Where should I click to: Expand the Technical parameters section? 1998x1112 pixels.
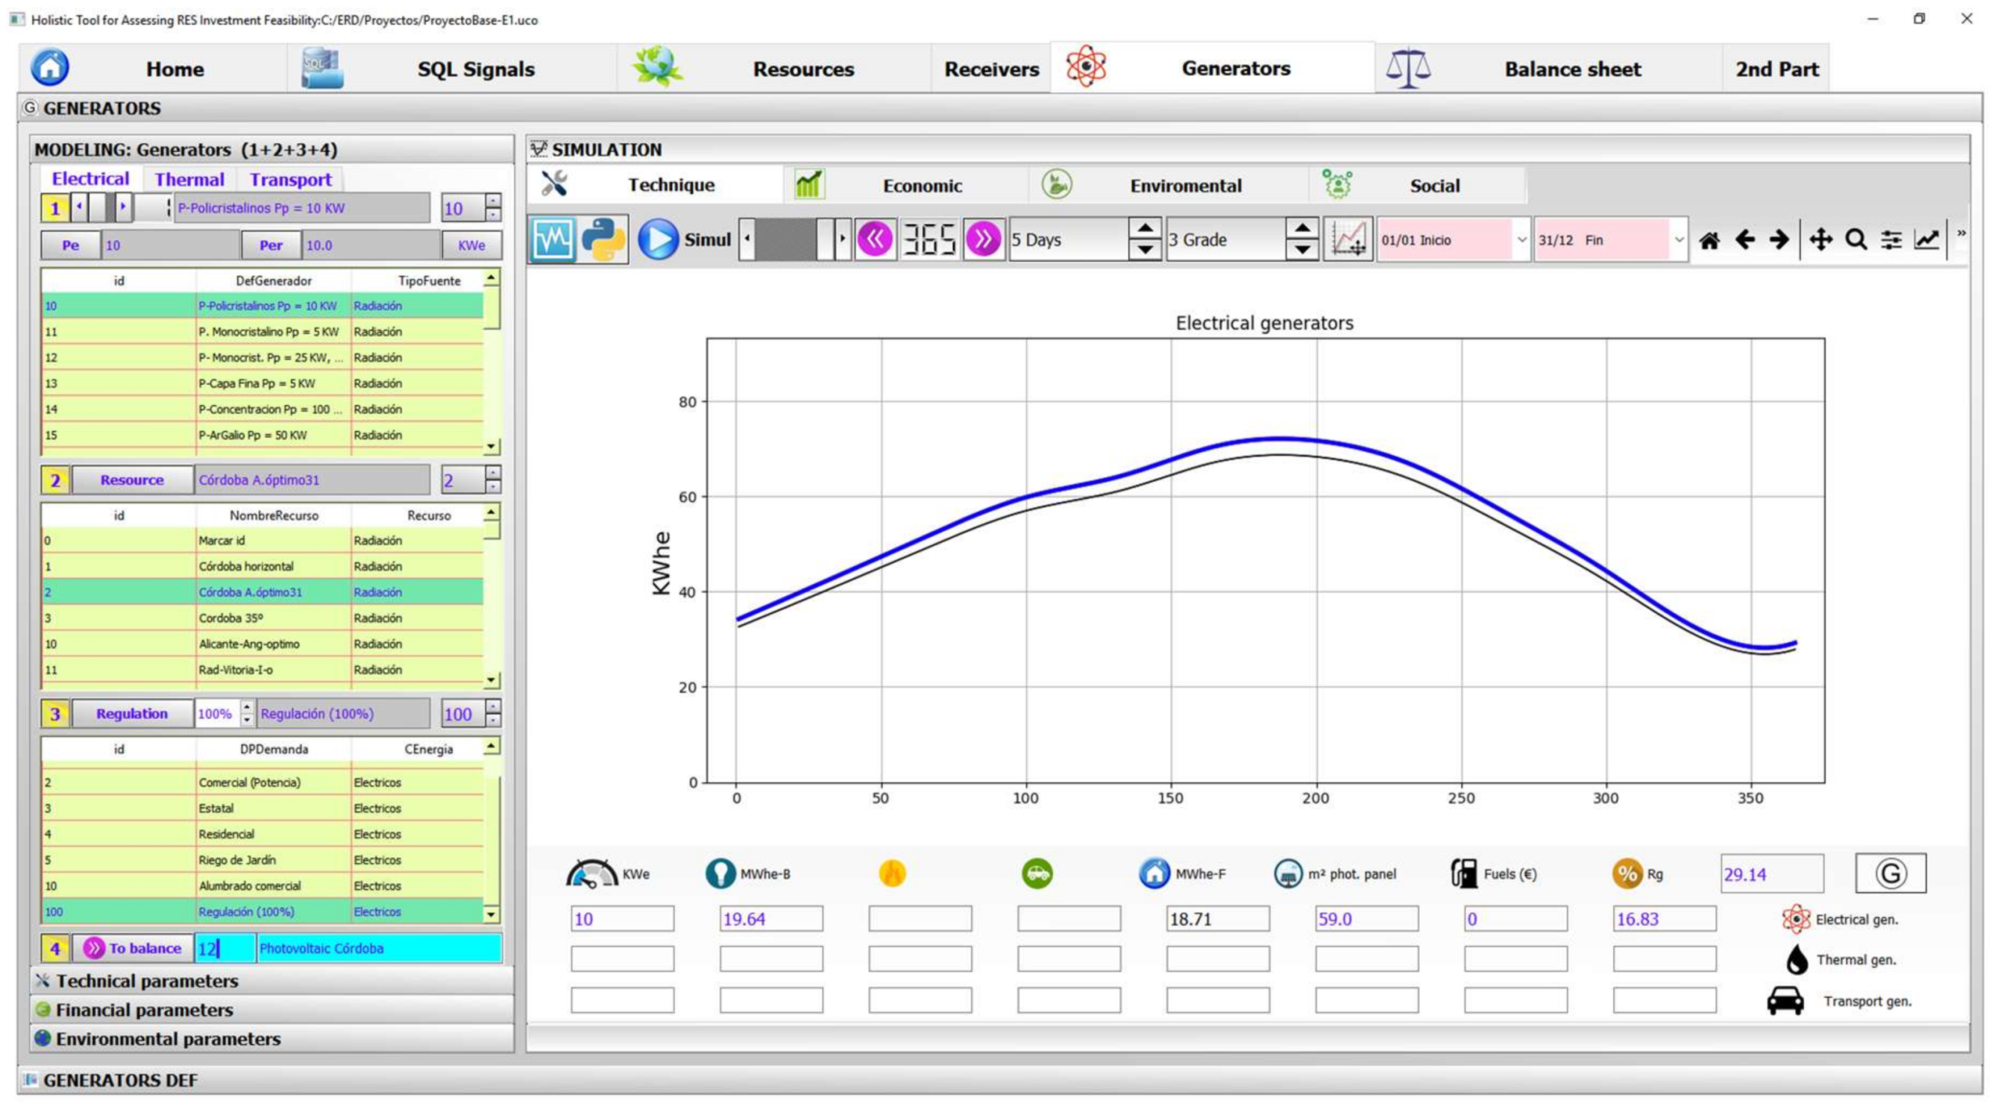(148, 981)
